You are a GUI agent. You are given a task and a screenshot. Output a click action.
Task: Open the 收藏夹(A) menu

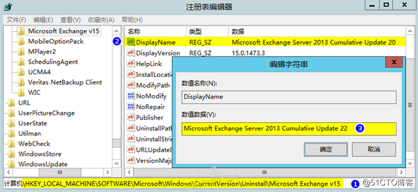point(101,20)
